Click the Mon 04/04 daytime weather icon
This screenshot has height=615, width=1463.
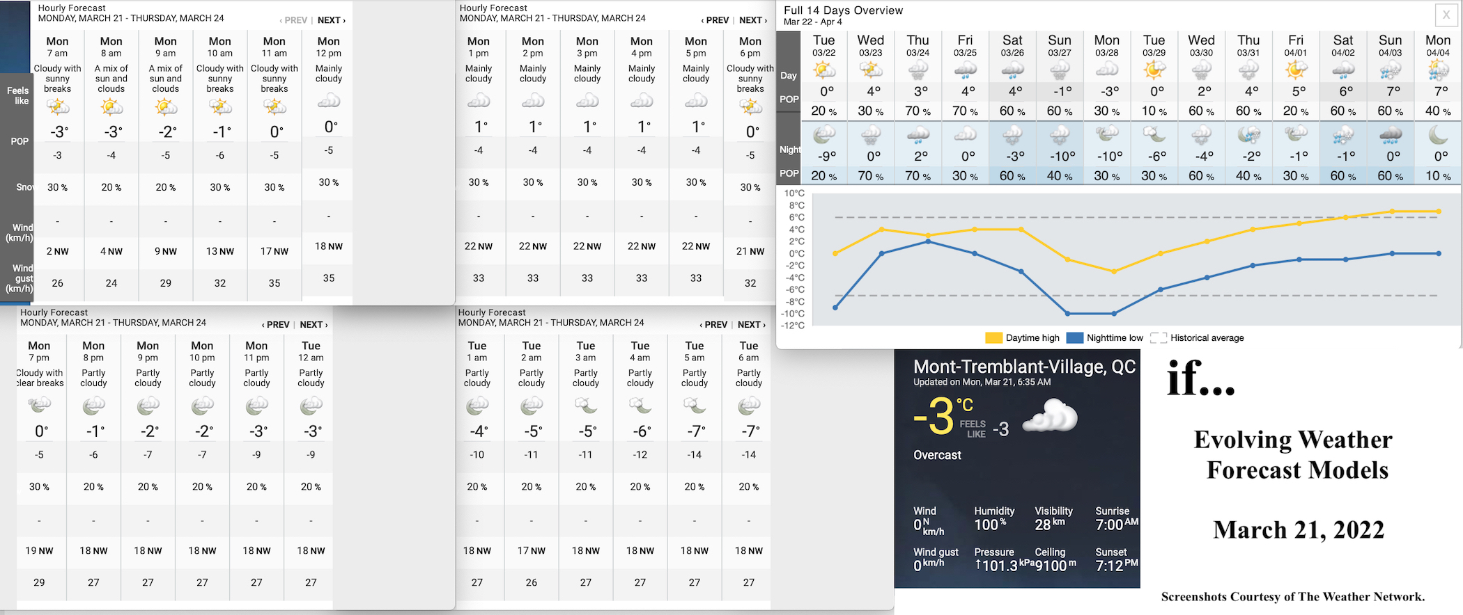tap(1438, 70)
